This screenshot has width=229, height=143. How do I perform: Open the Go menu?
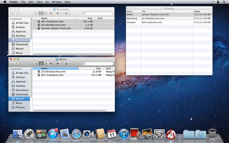(47, 2)
